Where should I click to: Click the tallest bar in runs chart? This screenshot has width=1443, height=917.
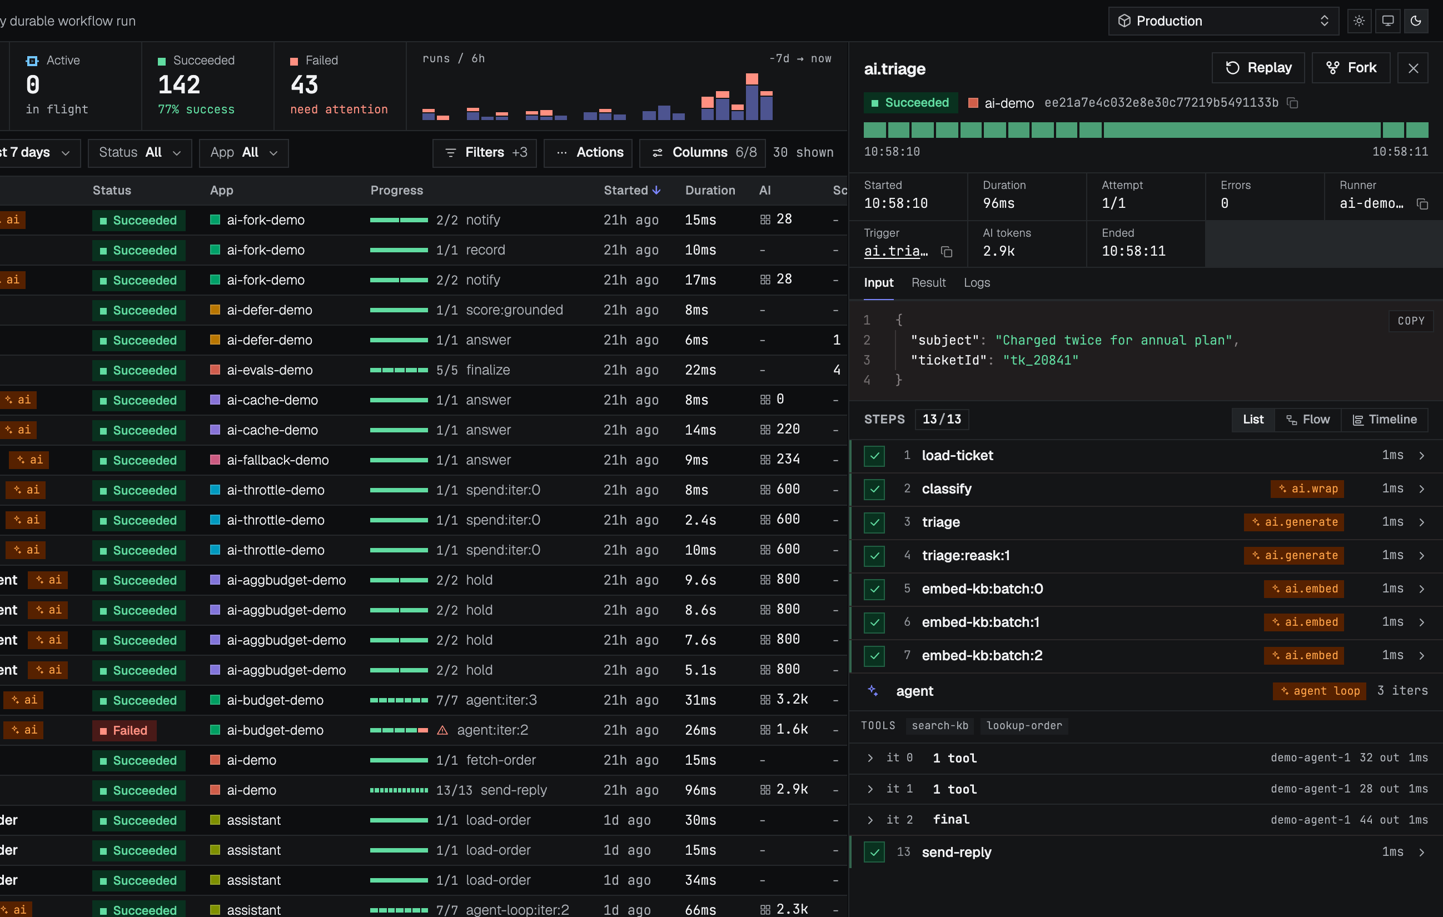click(x=752, y=97)
